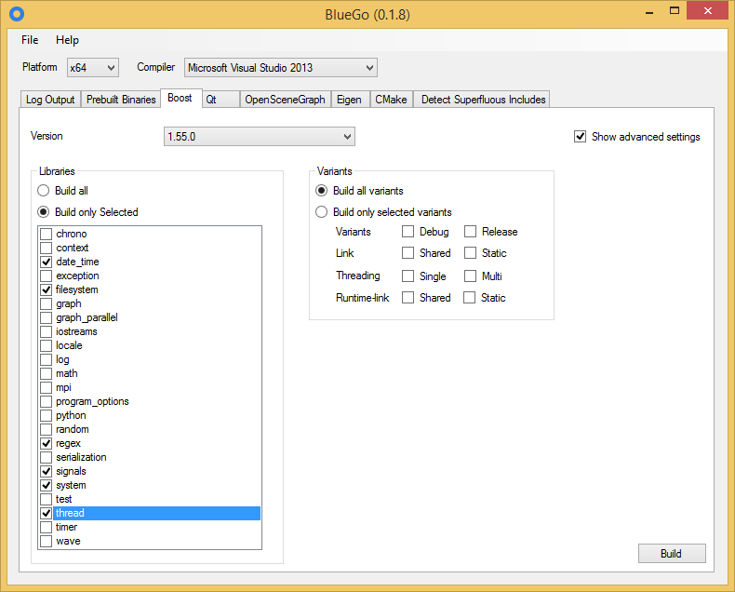The image size is (735, 592).
Task: Open the Help menu
Action: coord(67,40)
